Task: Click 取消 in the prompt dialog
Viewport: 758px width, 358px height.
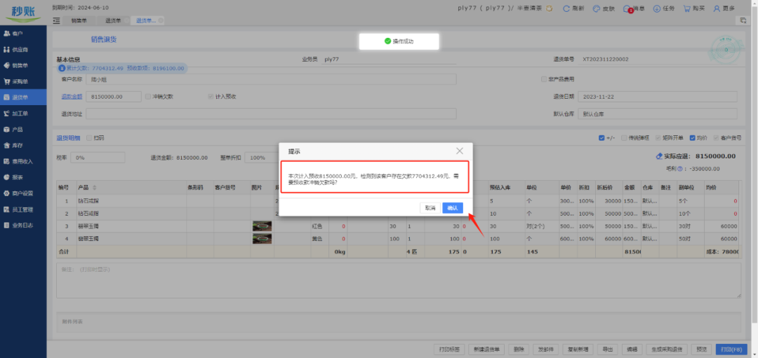Action: click(430, 208)
